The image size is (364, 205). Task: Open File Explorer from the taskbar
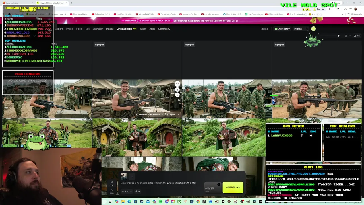coord(123,202)
